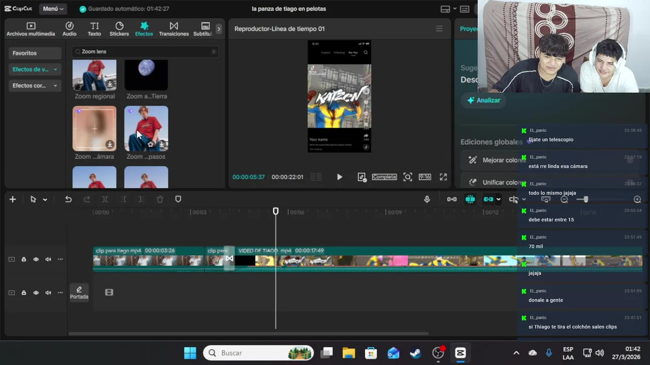Open the Archivos multimedia tab

pyautogui.click(x=30, y=29)
